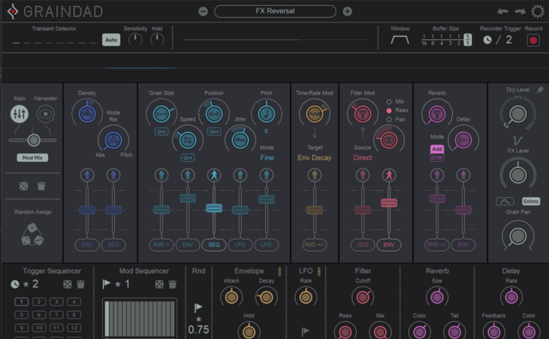The height and width of the screenshot is (339, 549).
Task: Click the redo arrow icon
Action: click(x=521, y=11)
